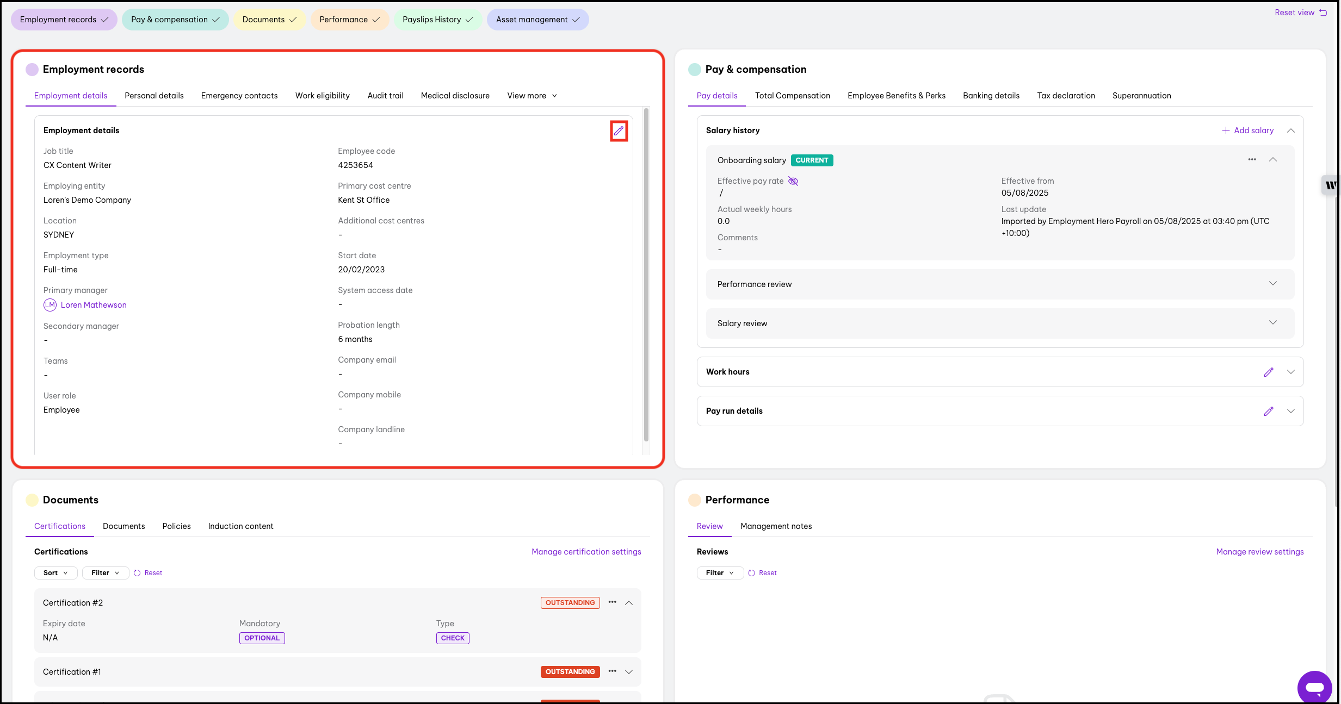The width and height of the screenshot is (1341, 704).
Task: Click the Add salary button
Action: tap(1247, 130)
